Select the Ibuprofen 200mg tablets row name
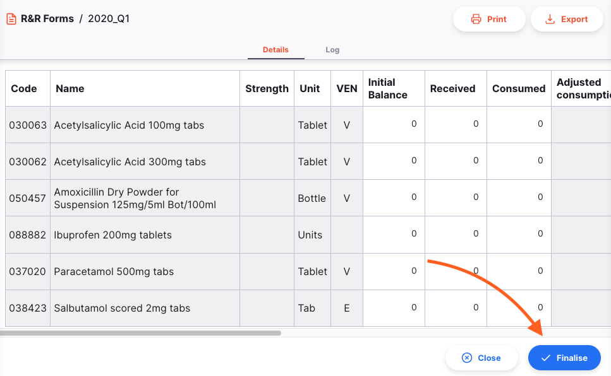Screen dimensions: 611x376 point(113,235)
